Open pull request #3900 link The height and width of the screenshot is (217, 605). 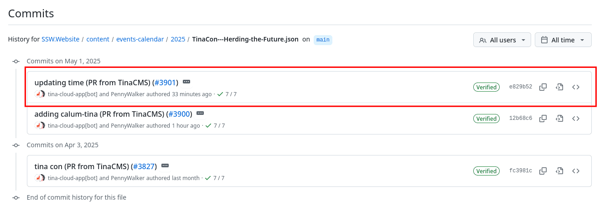179,114
